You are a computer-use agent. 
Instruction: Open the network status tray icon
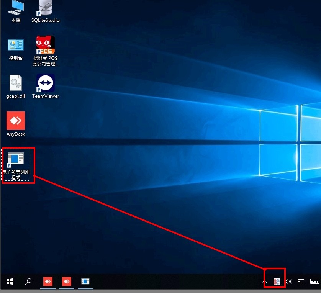[x=301, y=282]
